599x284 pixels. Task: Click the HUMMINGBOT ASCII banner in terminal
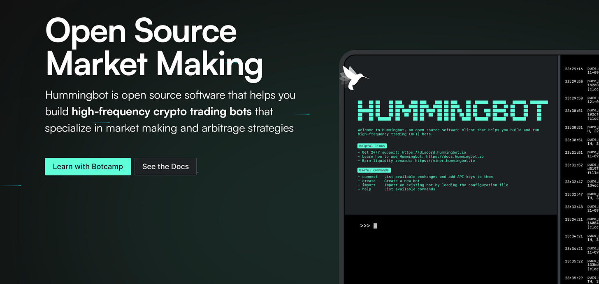pos(453,110)
